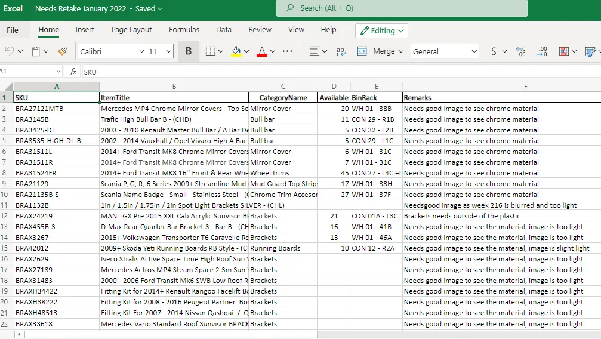601x339 pixels.
Task: Open the General number format dropdown
Action: click(445, 51)
